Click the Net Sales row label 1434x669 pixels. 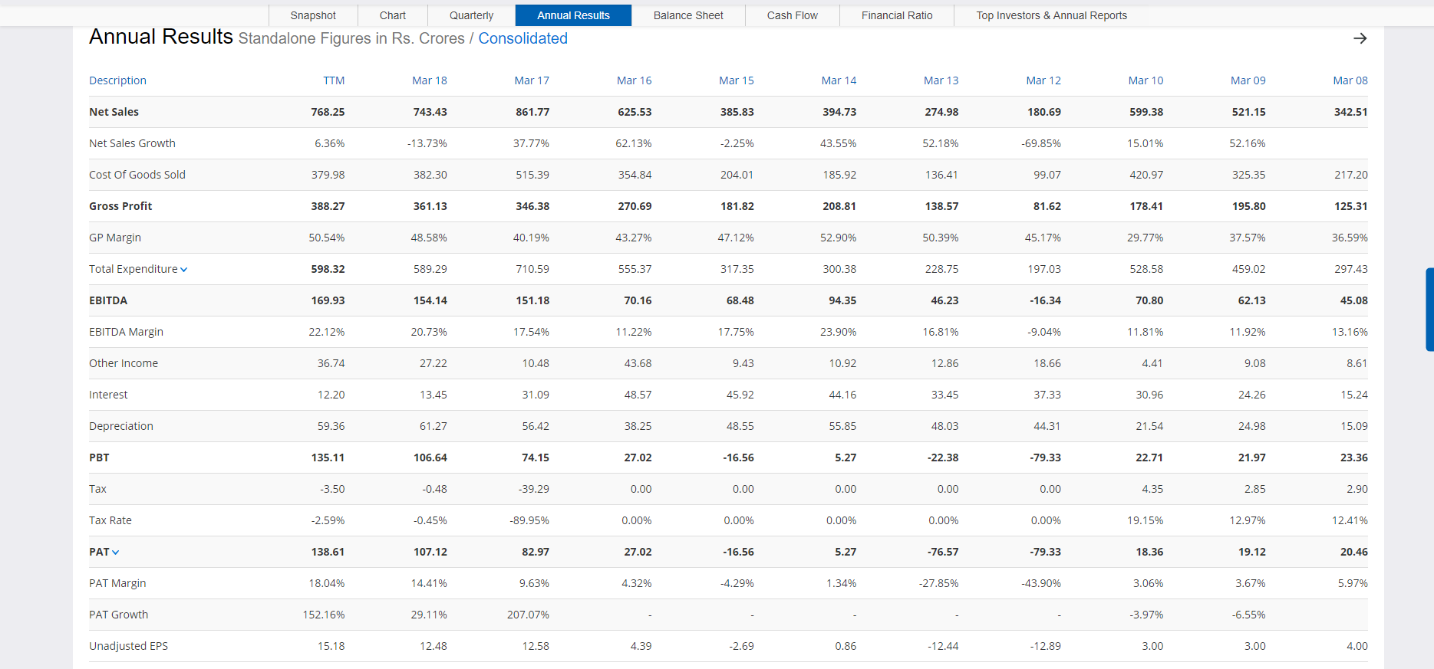[114, 112]
